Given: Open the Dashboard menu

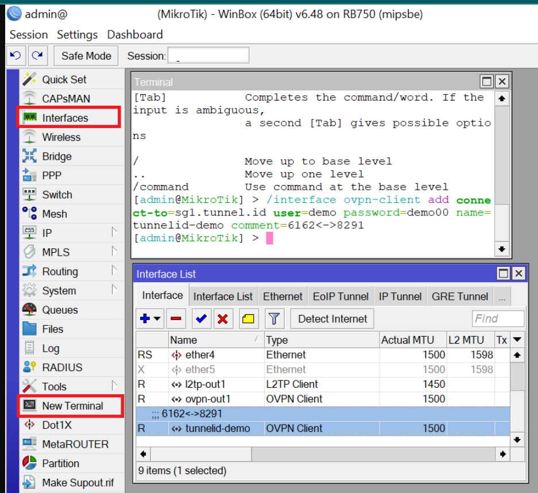Looking at the screenshot, I should (x=135, y=34).
